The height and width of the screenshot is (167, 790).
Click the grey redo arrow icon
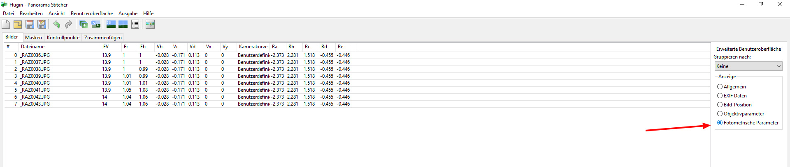tap(68, 25)
